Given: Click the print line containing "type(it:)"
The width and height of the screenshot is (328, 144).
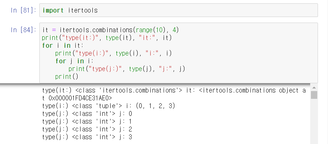Looking at the screenshot, I should tap(107, 38).
